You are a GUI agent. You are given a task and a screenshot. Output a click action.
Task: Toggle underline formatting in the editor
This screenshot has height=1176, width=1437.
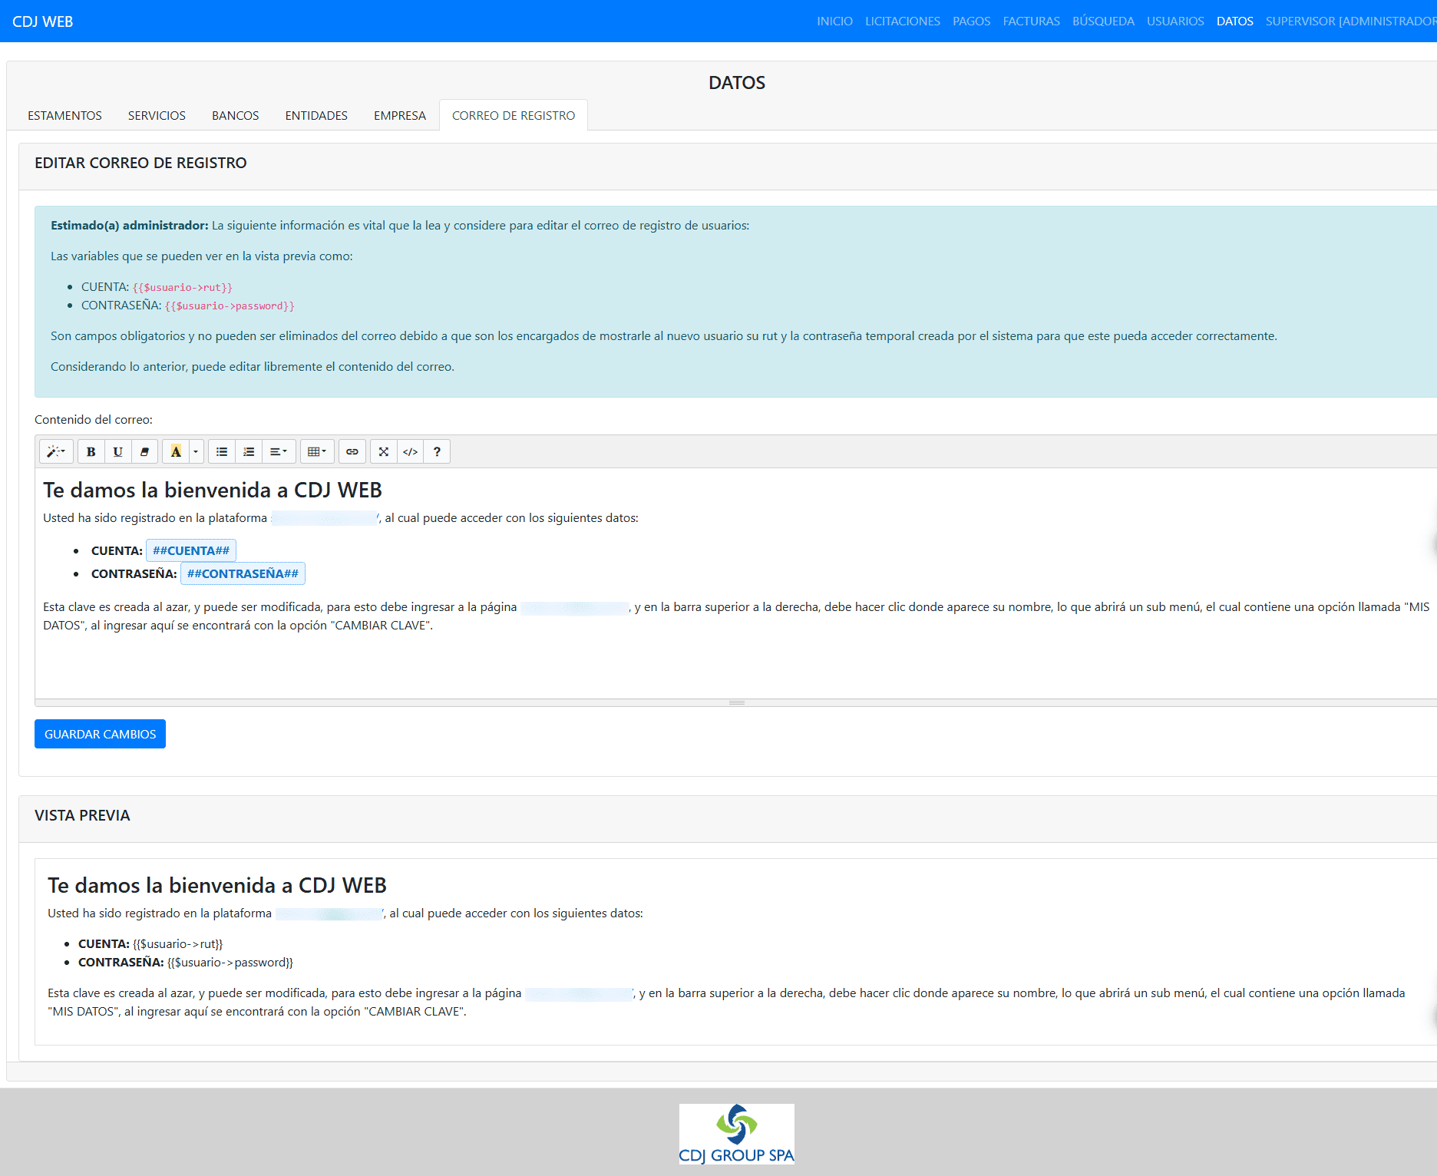point(117,452)
